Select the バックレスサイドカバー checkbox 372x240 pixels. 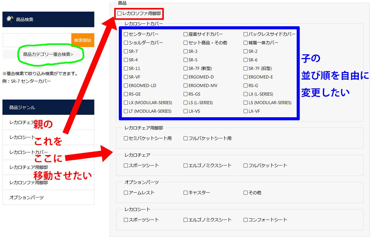click(x=246, y=34)
